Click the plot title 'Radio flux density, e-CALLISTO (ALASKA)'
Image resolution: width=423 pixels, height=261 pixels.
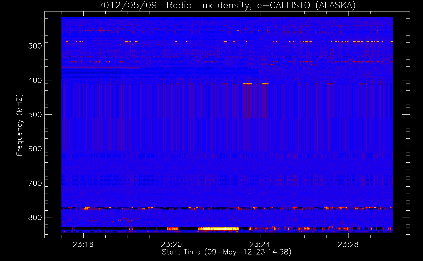pyautogui.click(x=261, y=5)
